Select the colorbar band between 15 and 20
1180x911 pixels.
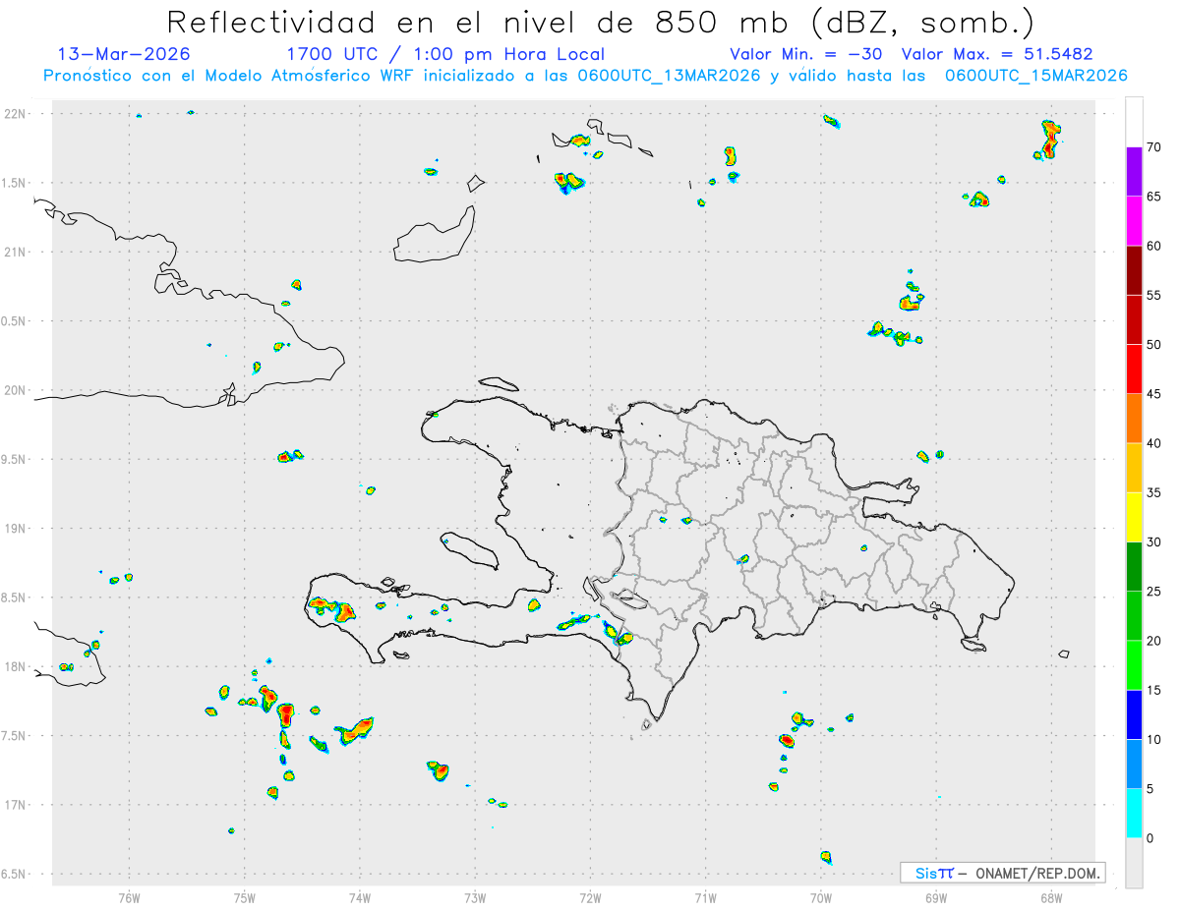pos(1134,665)
